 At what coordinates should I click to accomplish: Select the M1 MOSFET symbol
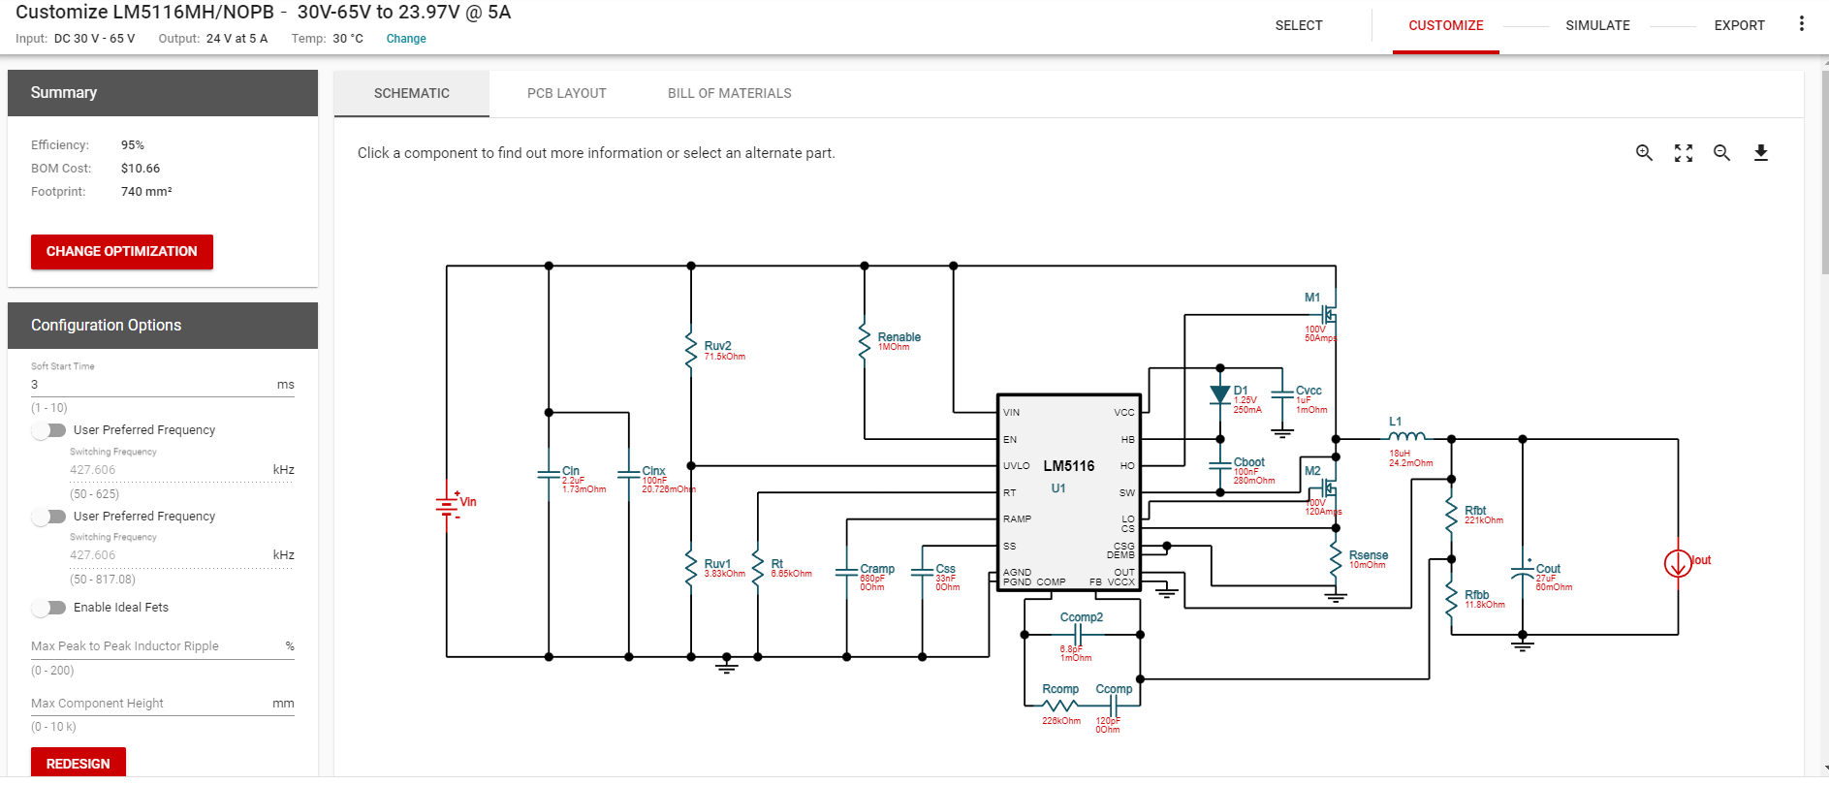pyautogui.click(x=1330, y=315)
